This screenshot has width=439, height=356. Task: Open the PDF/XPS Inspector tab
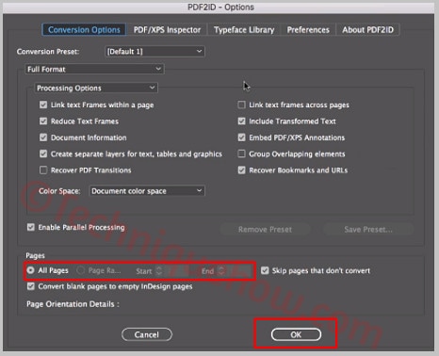(167, 30)
